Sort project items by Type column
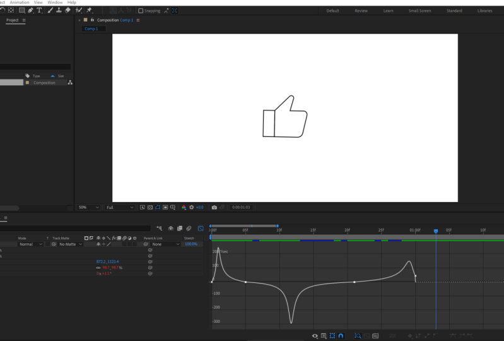 tap(37, 76)
